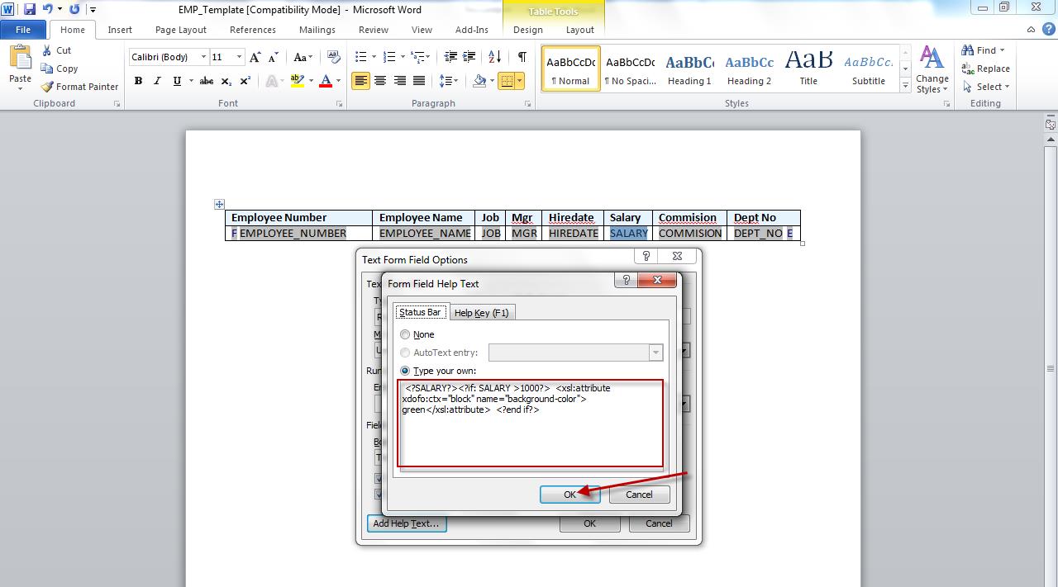Screen dimensions: 1058x587
Task: Open the font size dropdown
Action: pos(240,56)
